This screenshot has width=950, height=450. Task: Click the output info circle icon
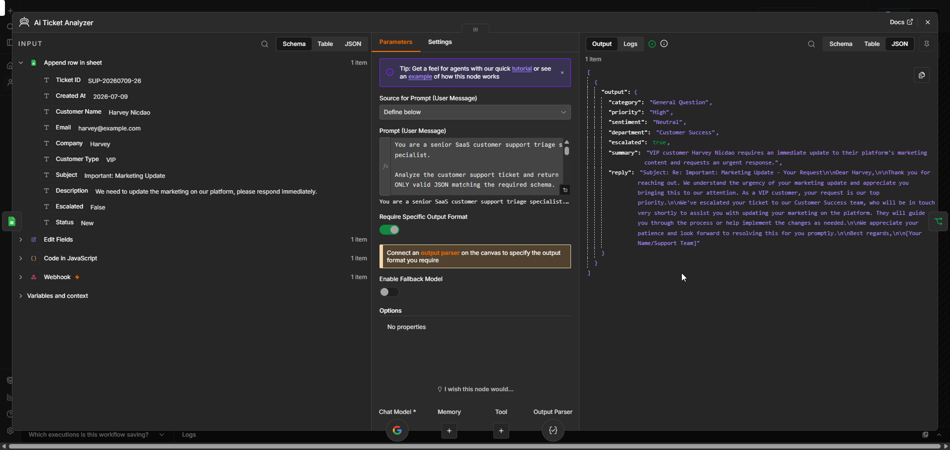pos(664,43)
